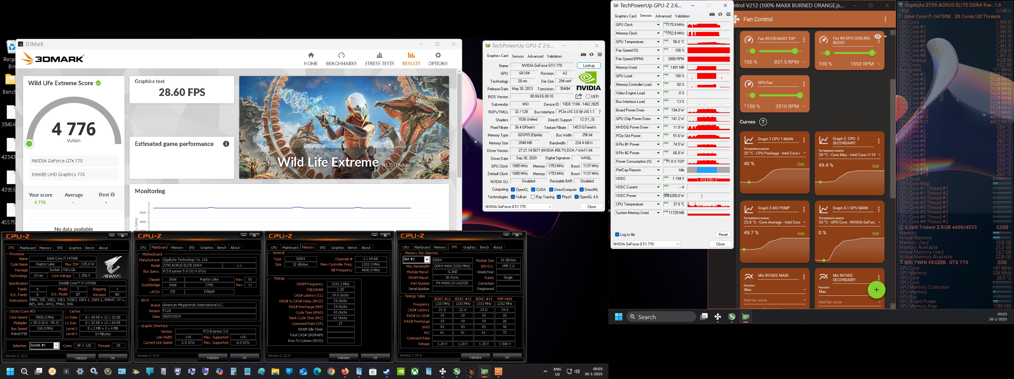The image size is (1014, 379).
Task: Click screenshot camera icon in GPU-Z Graphics Card window
Action: (x=583, y=55)
